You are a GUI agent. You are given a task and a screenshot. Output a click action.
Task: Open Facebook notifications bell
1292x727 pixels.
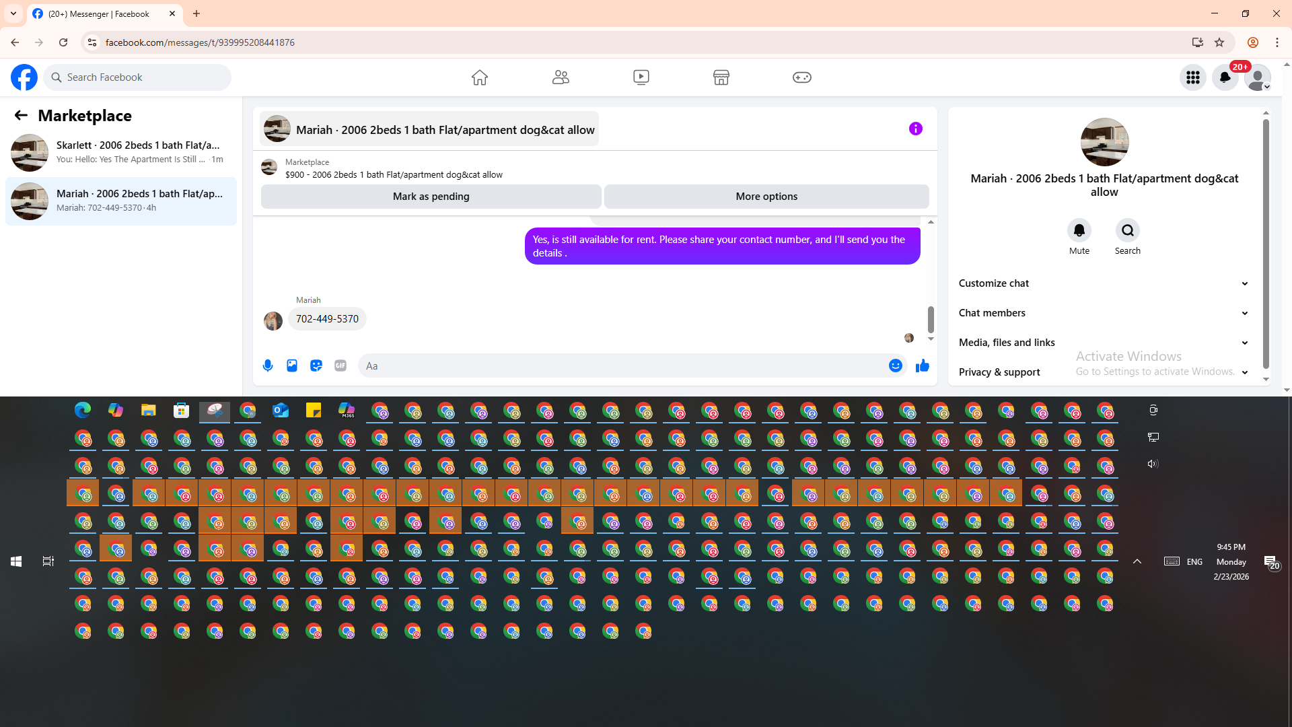click(1225, 77)
